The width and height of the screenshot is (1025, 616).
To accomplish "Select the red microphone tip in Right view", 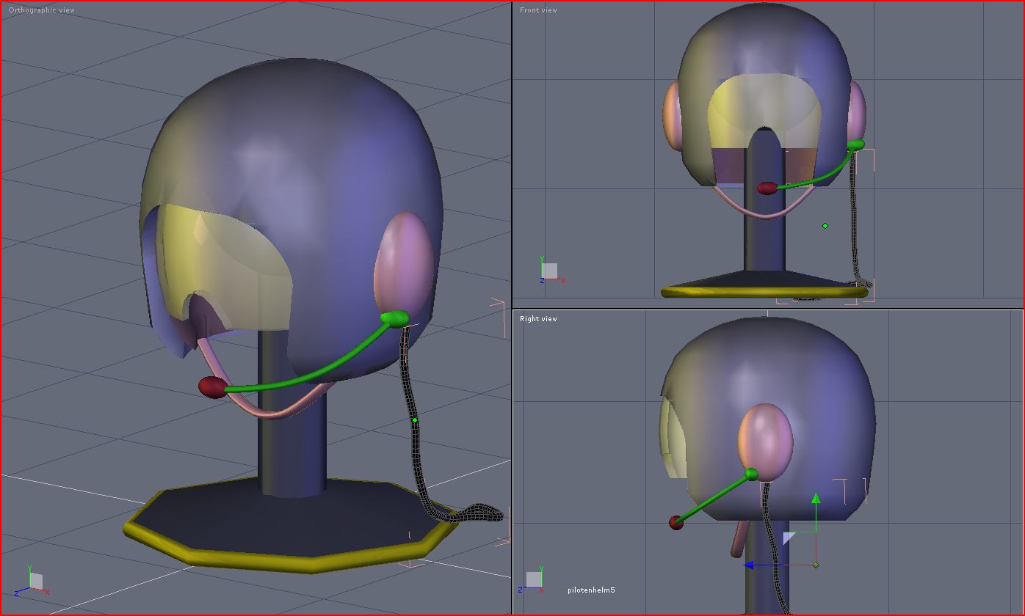I will point(676,522).
